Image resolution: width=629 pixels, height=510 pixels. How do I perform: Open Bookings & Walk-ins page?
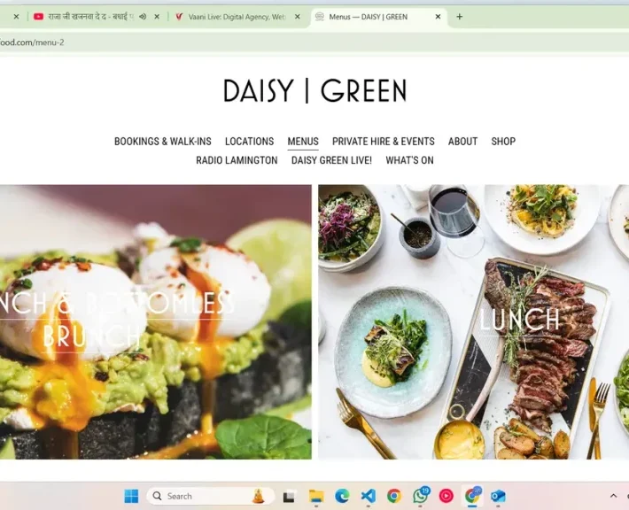(162, 142)
